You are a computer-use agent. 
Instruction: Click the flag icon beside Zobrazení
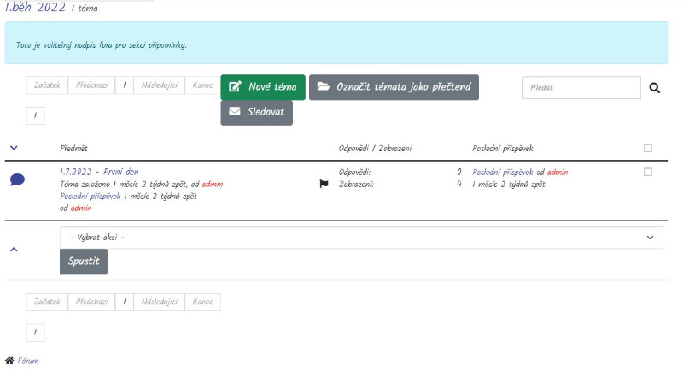[x=324, y=184]
